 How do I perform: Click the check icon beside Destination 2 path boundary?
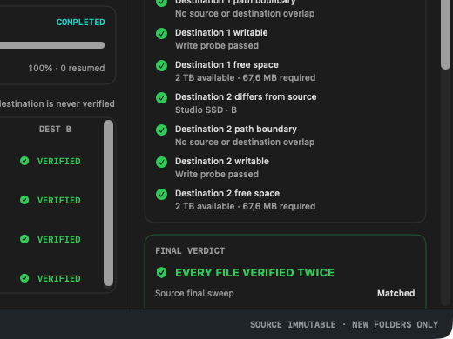(x=161, y=130)
